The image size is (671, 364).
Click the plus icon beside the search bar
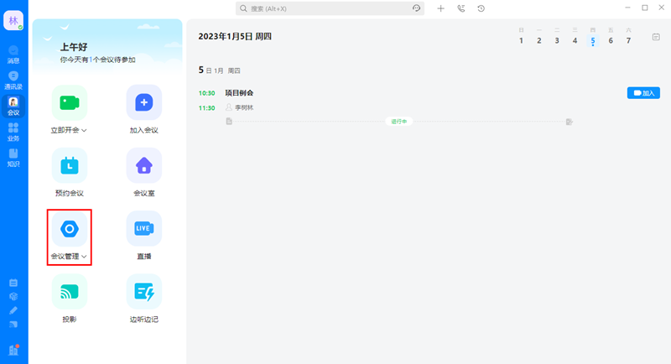441,8
